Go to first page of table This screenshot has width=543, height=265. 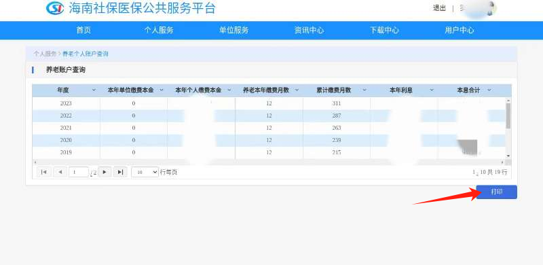(x=44, y=172)
